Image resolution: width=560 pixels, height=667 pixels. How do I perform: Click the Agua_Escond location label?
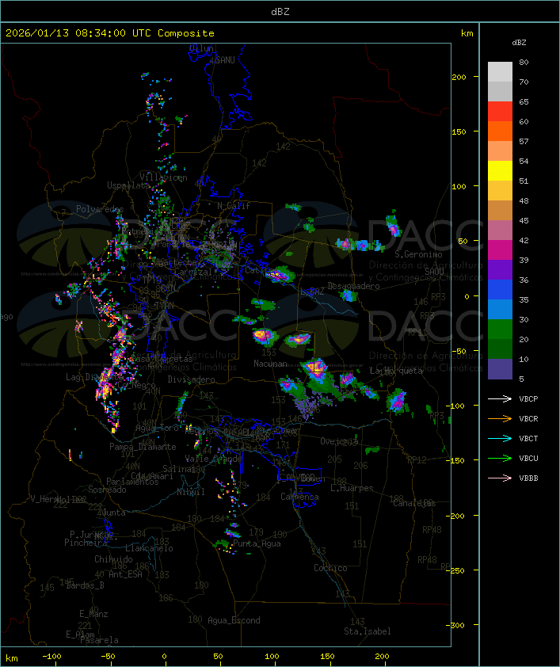click(x=234, y=620)
